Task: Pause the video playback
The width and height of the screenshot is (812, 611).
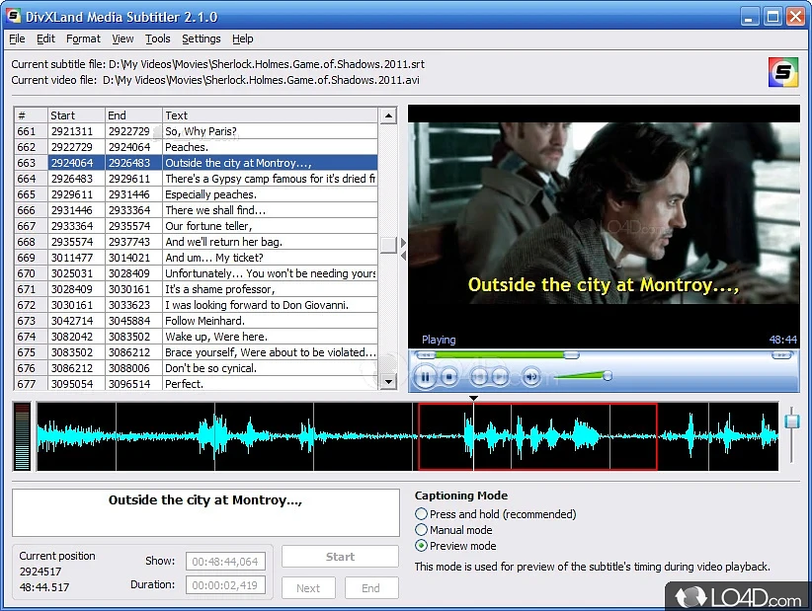Action: tap(426, 376)
